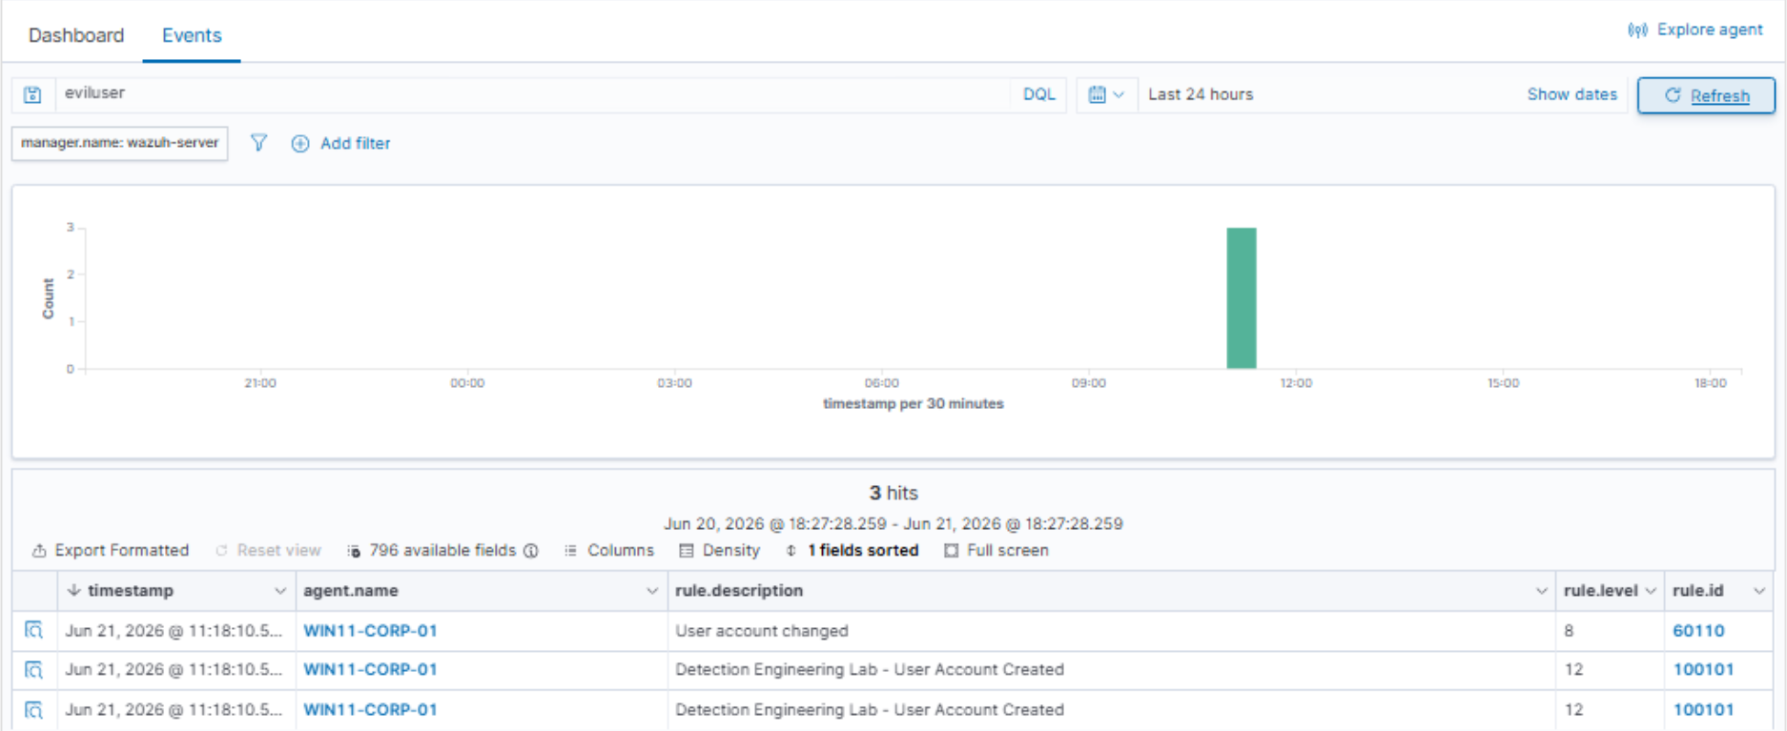The height and width of the screenshot is (731, 1787).
Task: Open 1 fields sorted menu
Action: click(x=852, y=551)
